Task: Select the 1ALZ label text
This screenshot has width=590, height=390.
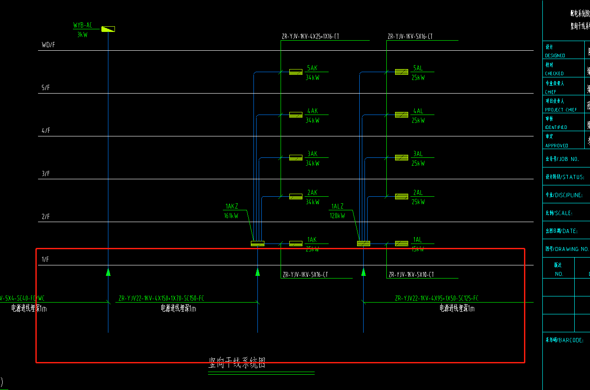Action: pos(337,206)
